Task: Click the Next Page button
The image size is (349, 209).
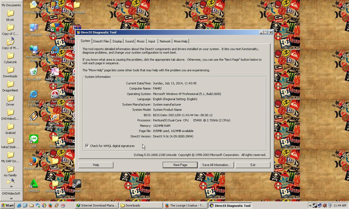Action: [180, 165]
